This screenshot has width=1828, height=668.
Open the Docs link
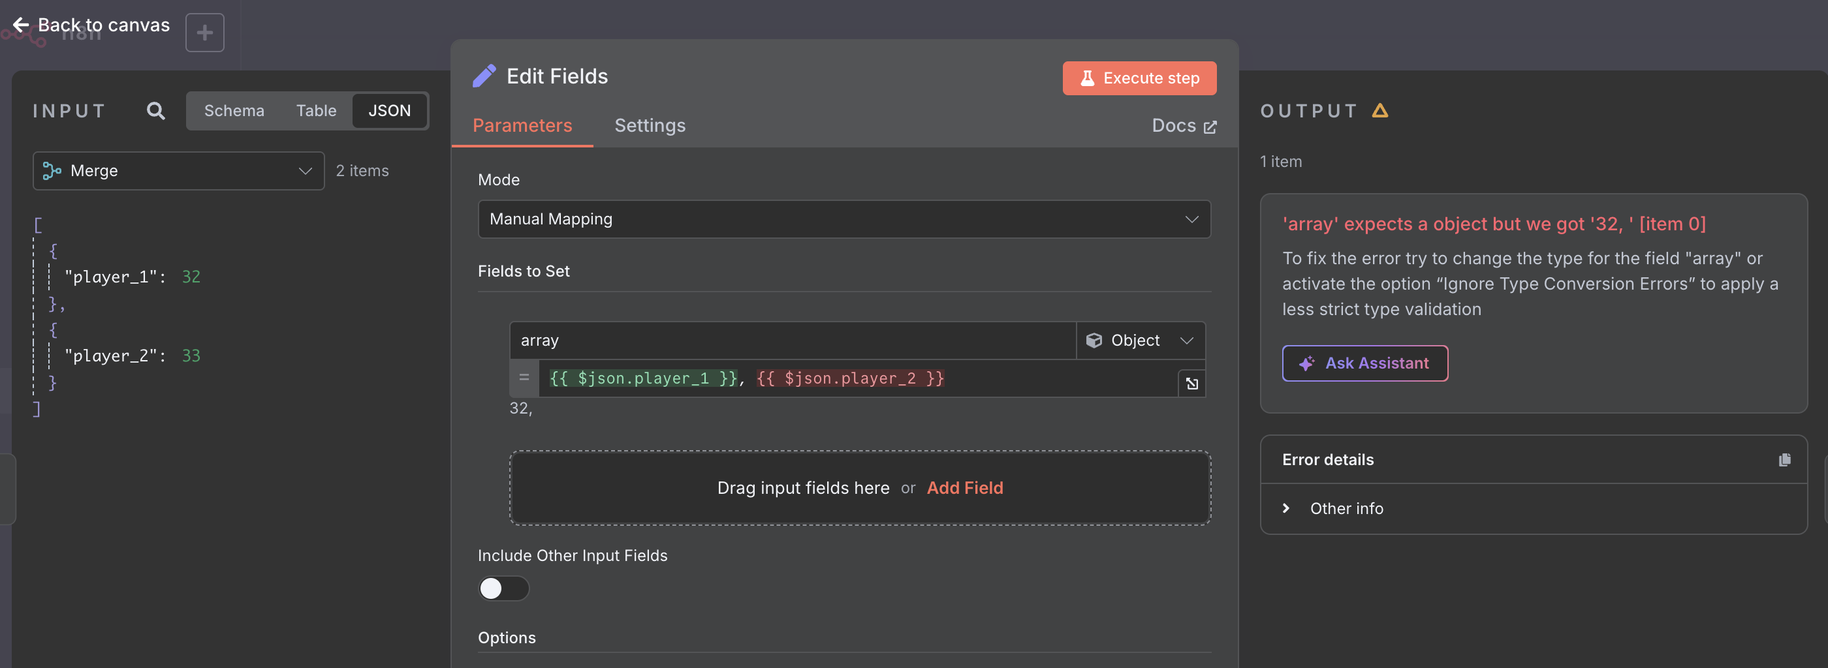[x=1184, y=126]
